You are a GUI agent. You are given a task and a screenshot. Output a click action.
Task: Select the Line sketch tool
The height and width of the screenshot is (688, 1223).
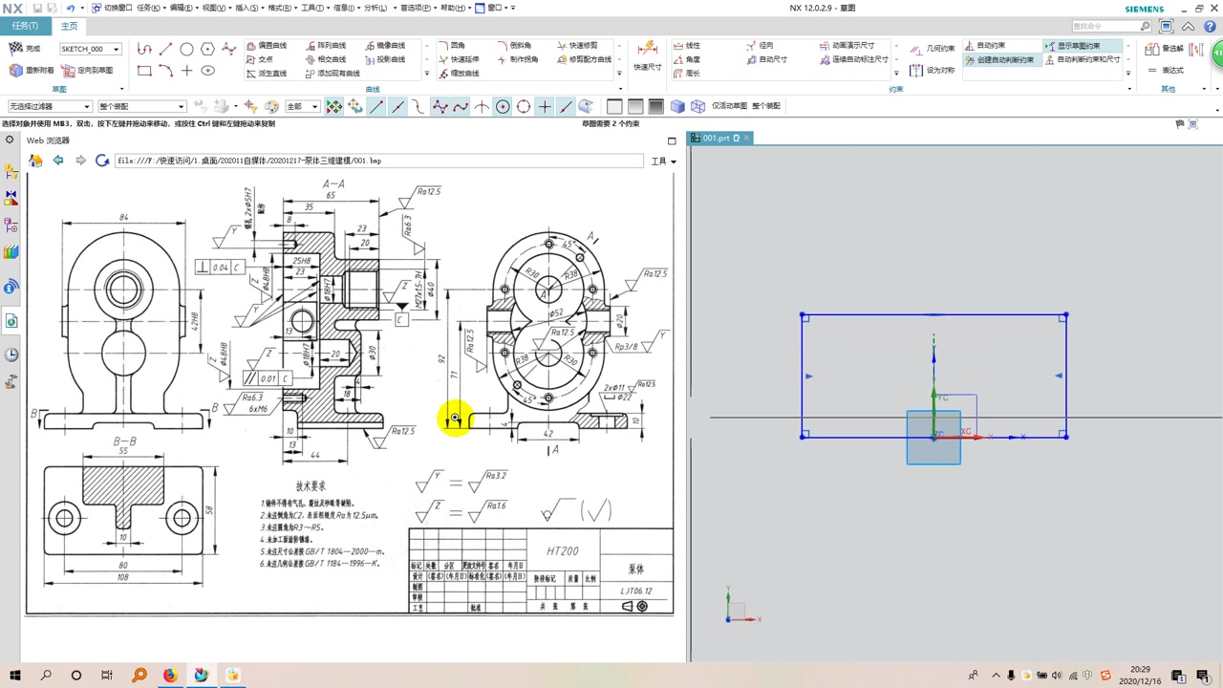(165, 49)
